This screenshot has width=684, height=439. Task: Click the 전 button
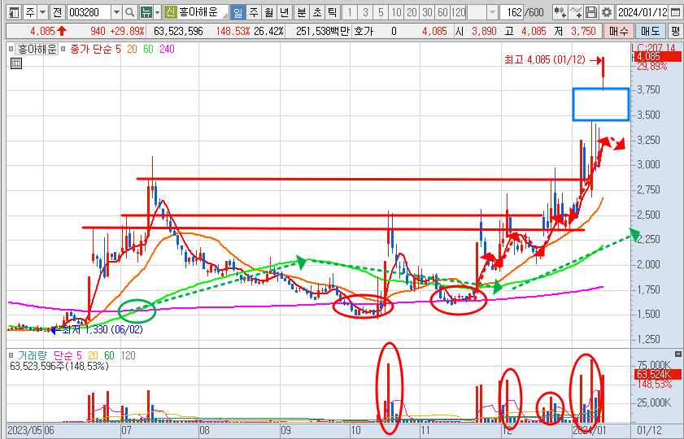pyautogui.click(x=58, y=12)
